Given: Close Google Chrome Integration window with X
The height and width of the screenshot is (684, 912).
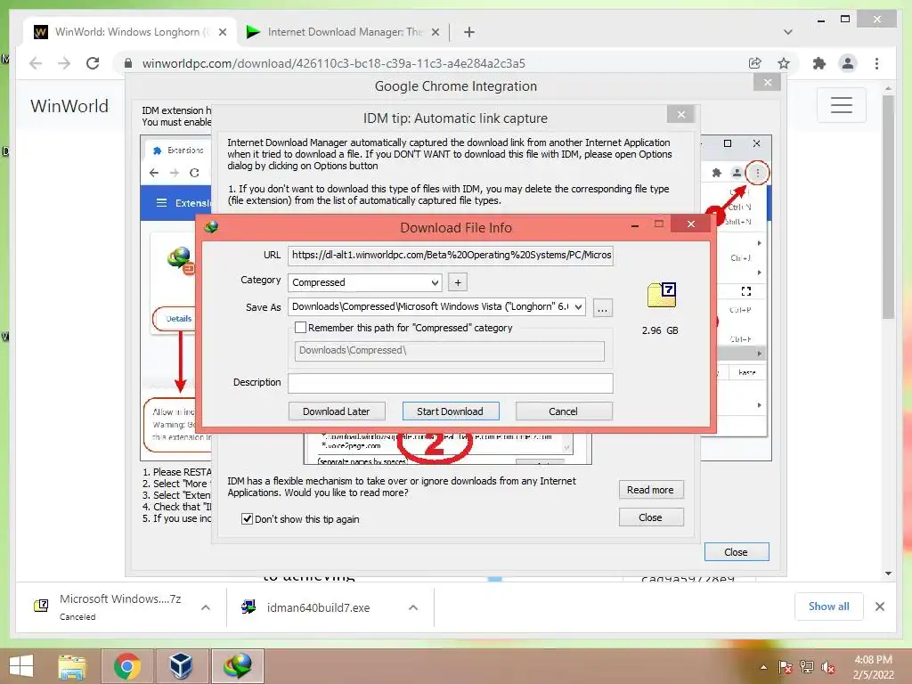Looking at the screenshot, I should coord(767,83).
